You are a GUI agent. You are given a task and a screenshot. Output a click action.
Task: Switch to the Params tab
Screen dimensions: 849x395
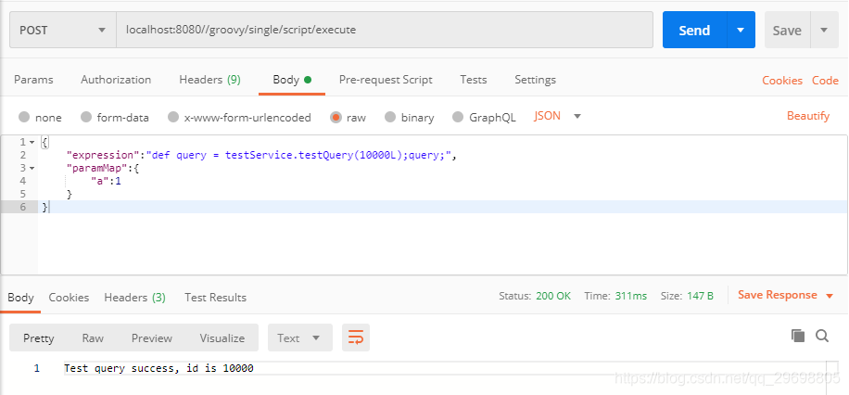pos(33,80)
